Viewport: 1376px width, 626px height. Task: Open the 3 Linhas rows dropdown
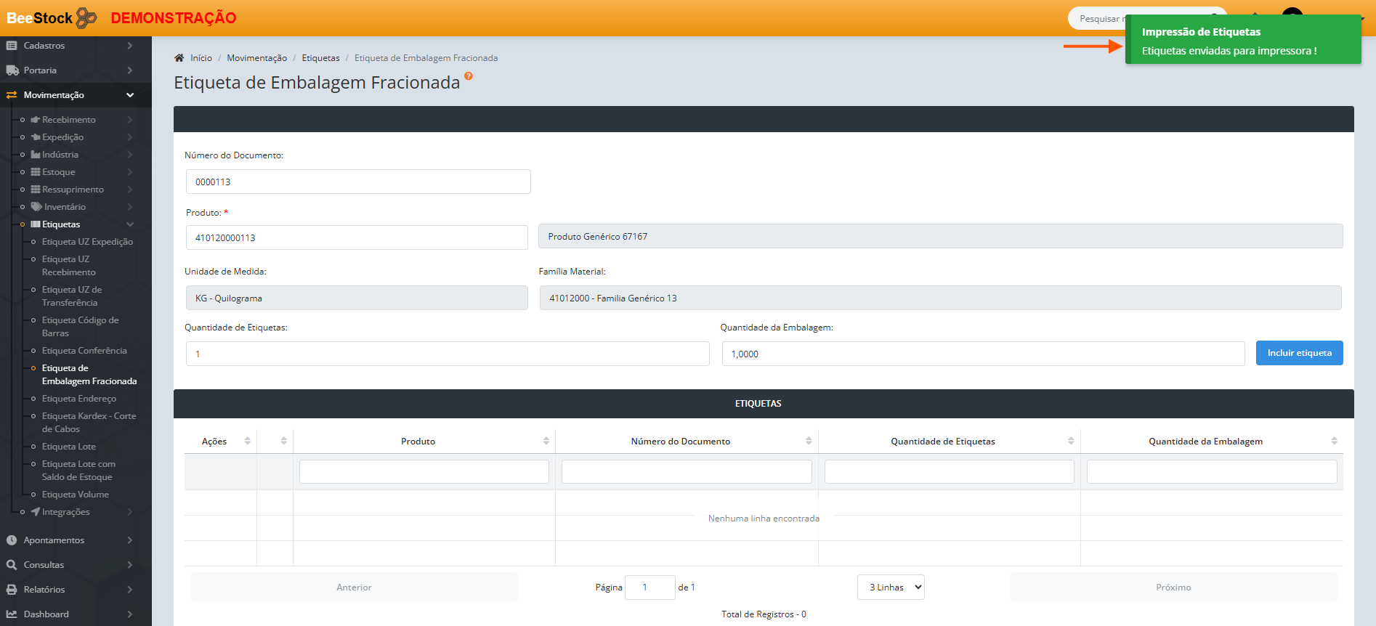(891, 588)
